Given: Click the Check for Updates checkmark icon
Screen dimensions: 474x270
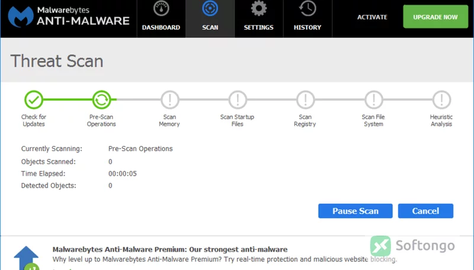Looking at the screenshot, I should tap(34, 99).
